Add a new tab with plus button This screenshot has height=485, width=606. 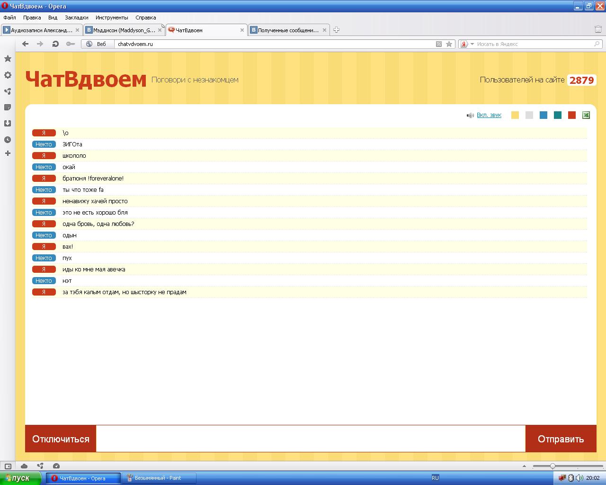coord(336,29)
